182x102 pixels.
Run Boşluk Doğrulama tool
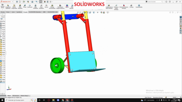[x=14, y=7]
